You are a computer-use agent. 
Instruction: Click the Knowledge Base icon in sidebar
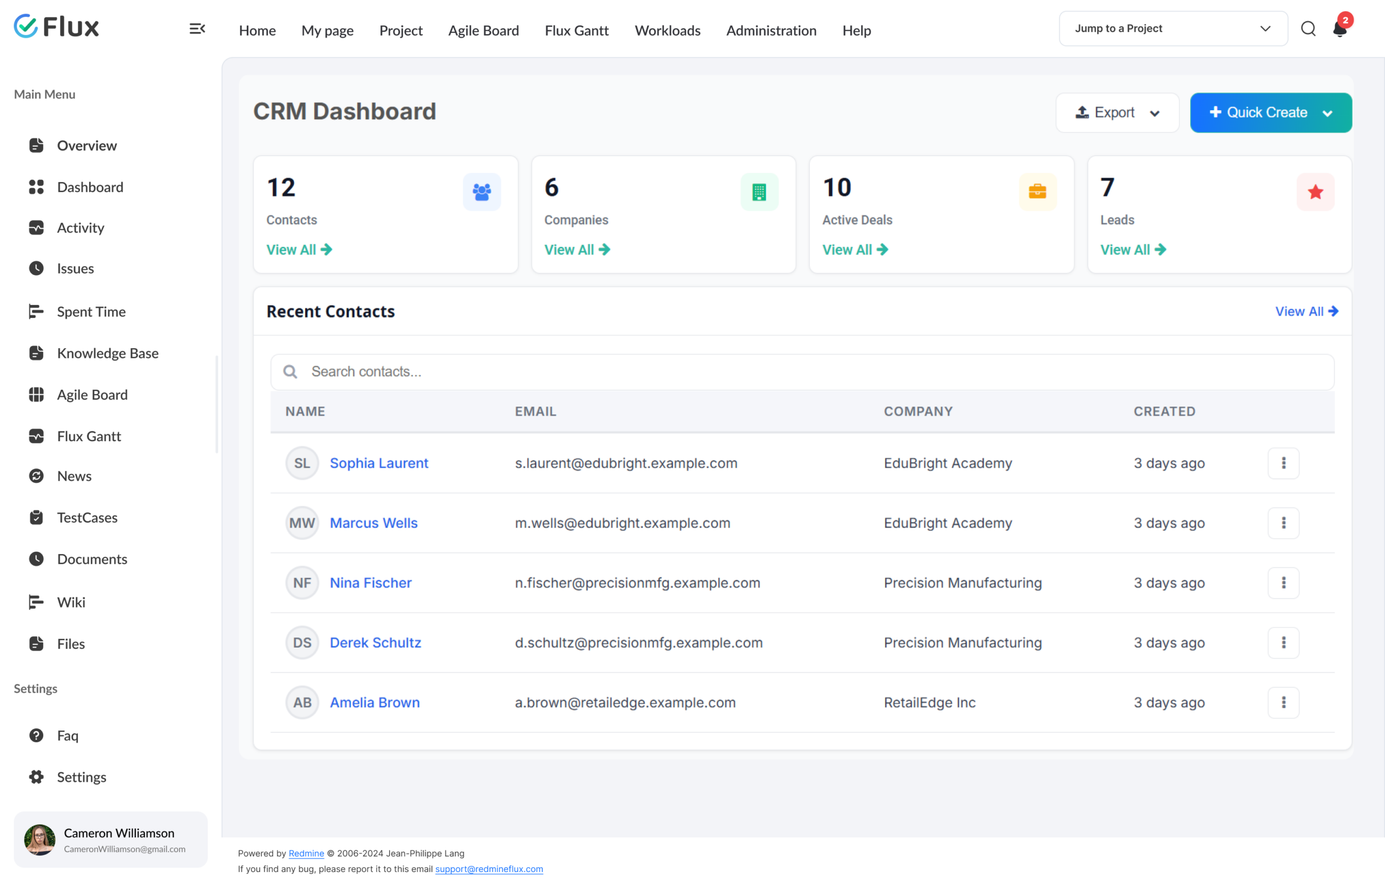(x=36, y=353)
